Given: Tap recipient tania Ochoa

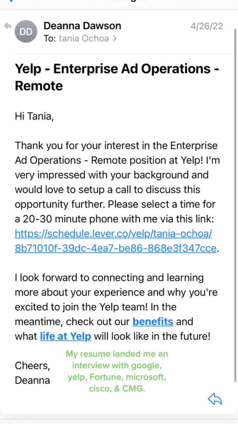Looking at the screenshot, I should tap(84, 38).
